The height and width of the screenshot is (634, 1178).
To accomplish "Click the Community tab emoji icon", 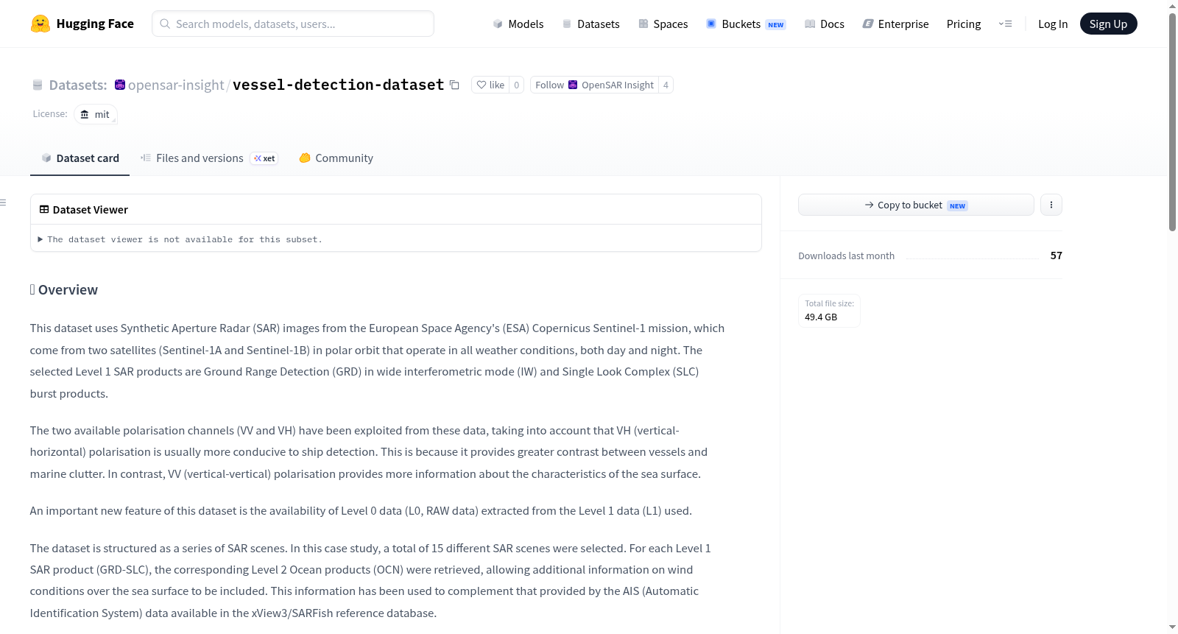I will pyautogui.click(x=305, y=158).
